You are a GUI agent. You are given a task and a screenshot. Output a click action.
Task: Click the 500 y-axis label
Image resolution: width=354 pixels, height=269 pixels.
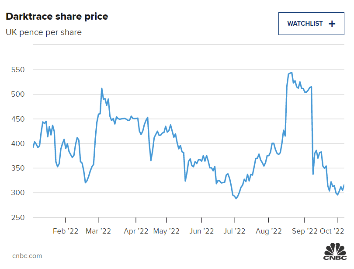(17, 94)
